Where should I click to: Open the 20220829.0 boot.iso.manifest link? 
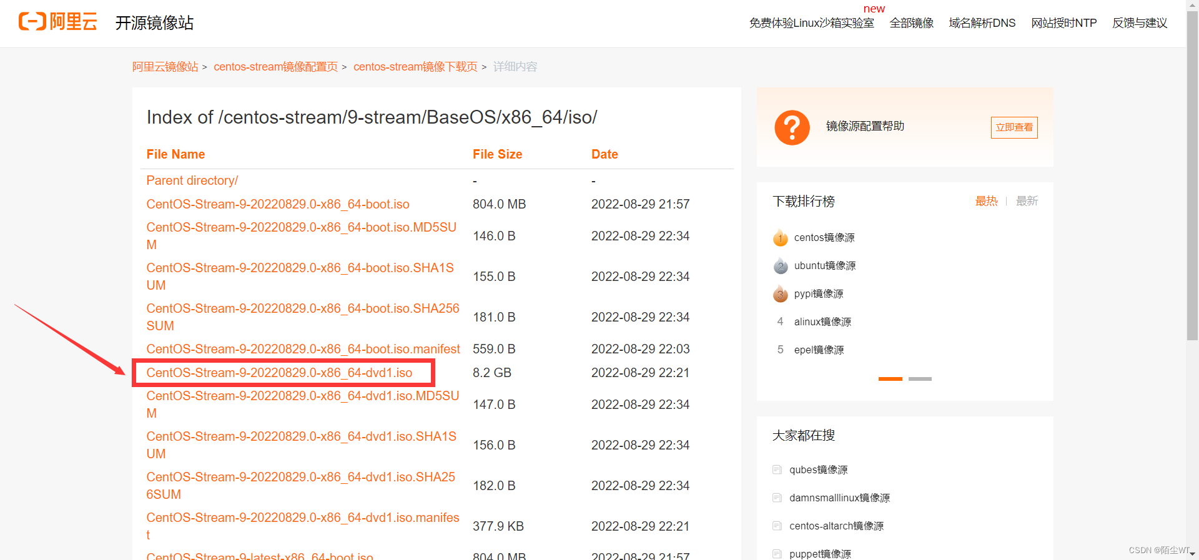303,349
